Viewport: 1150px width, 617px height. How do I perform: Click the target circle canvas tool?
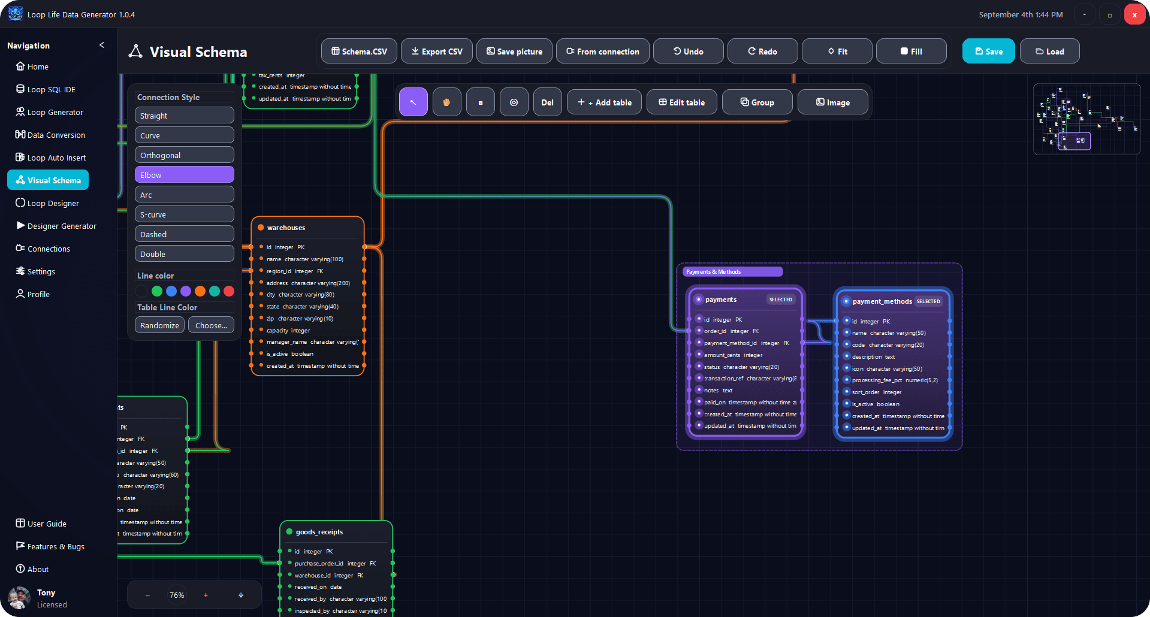click(x=514, y=102)
